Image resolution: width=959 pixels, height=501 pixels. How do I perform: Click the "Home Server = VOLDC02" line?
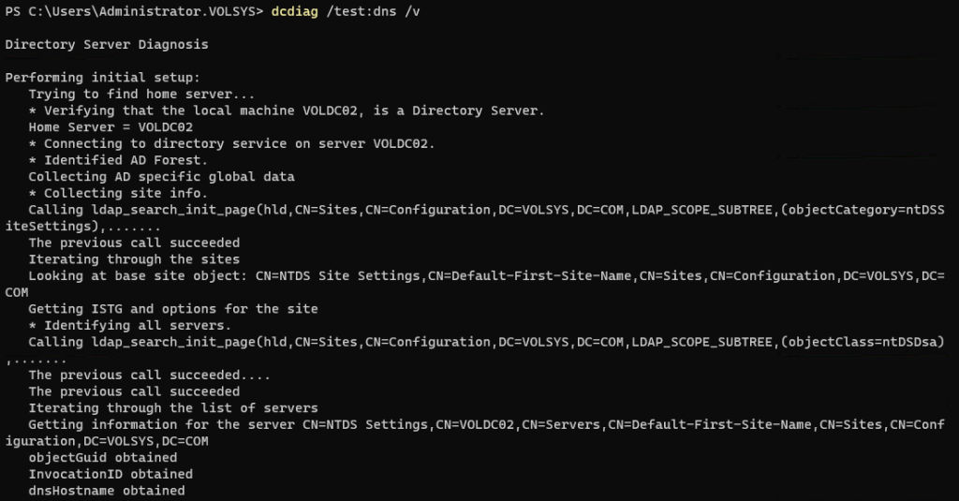[111, 127]
